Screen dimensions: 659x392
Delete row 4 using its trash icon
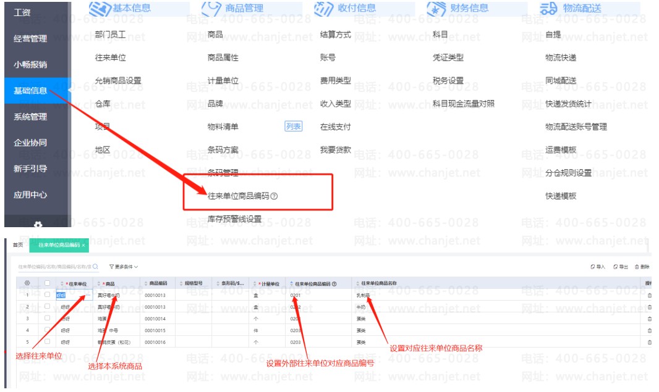649,331
